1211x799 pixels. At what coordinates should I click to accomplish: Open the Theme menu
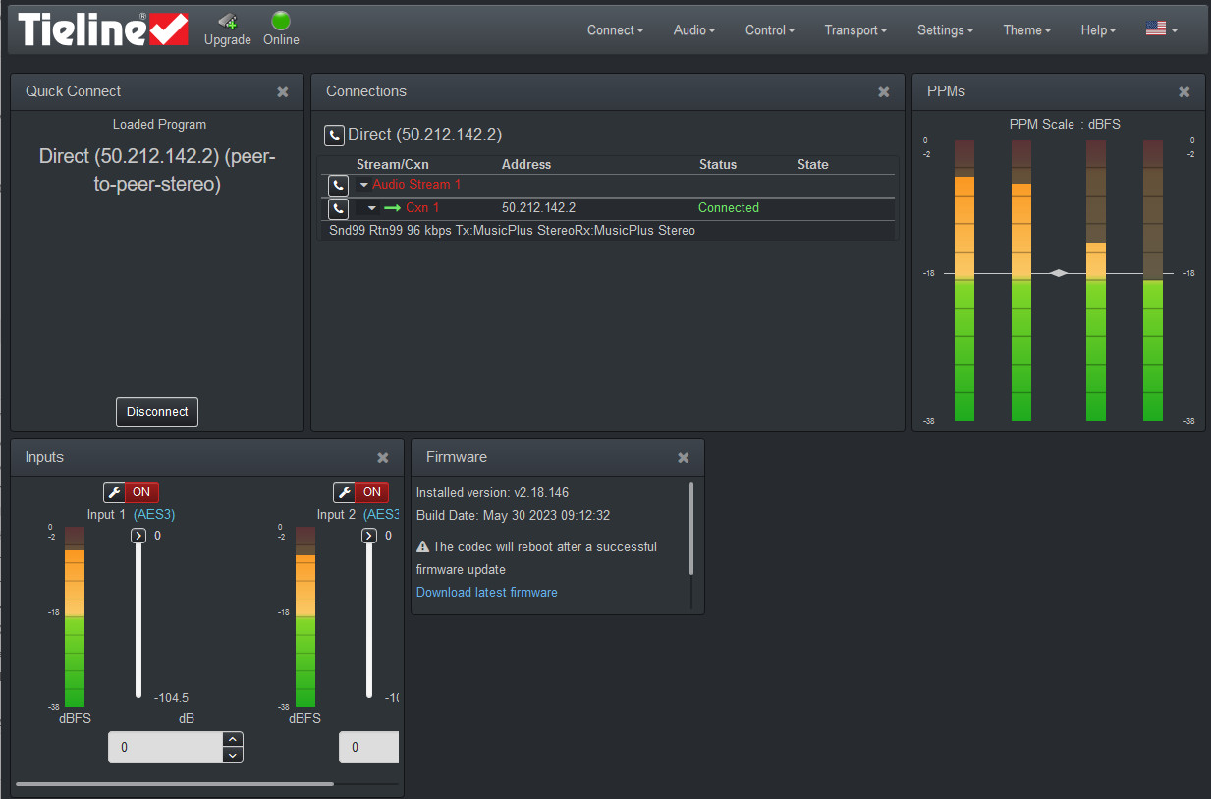1026,30
